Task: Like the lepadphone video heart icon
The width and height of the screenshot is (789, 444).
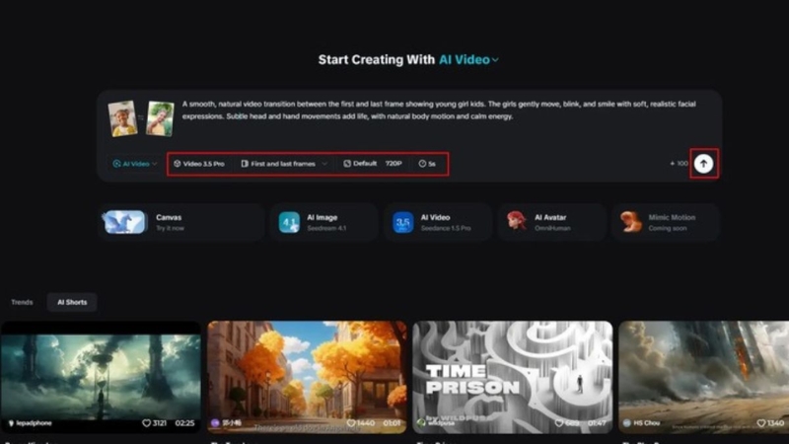Action: (146, 423)
